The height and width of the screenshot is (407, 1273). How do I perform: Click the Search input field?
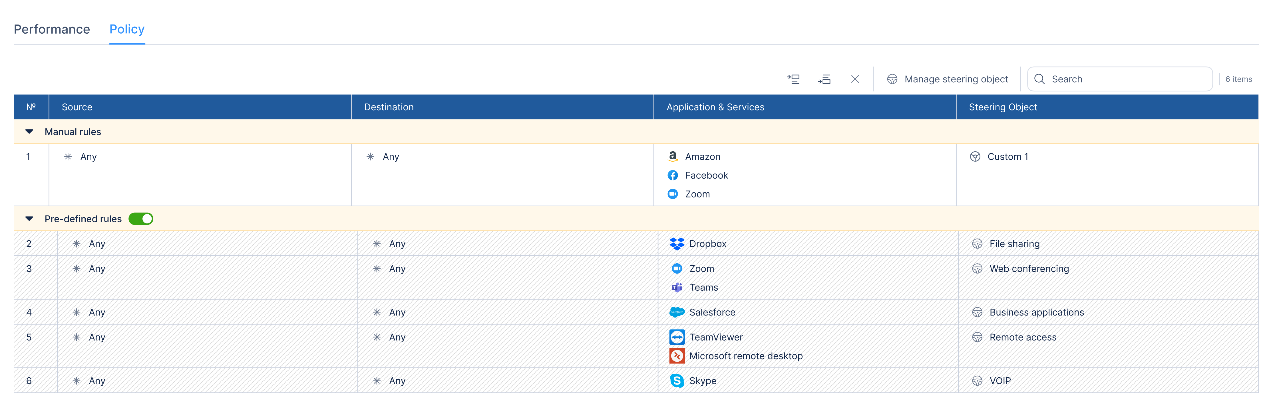tap(1120, 79)
